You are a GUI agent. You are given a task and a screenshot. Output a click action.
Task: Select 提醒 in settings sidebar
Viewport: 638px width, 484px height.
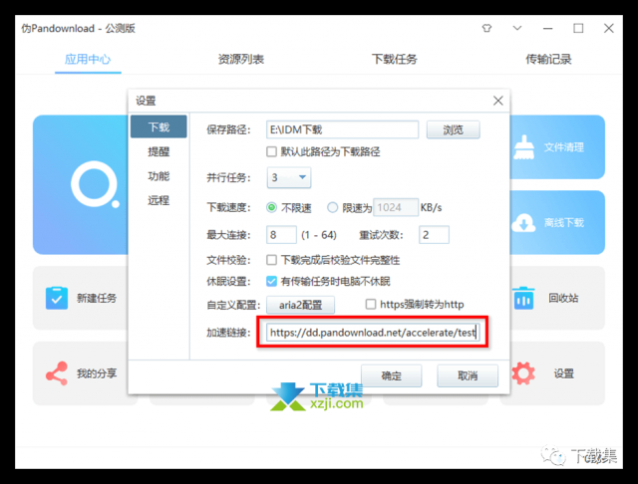(x=159, y=151)
